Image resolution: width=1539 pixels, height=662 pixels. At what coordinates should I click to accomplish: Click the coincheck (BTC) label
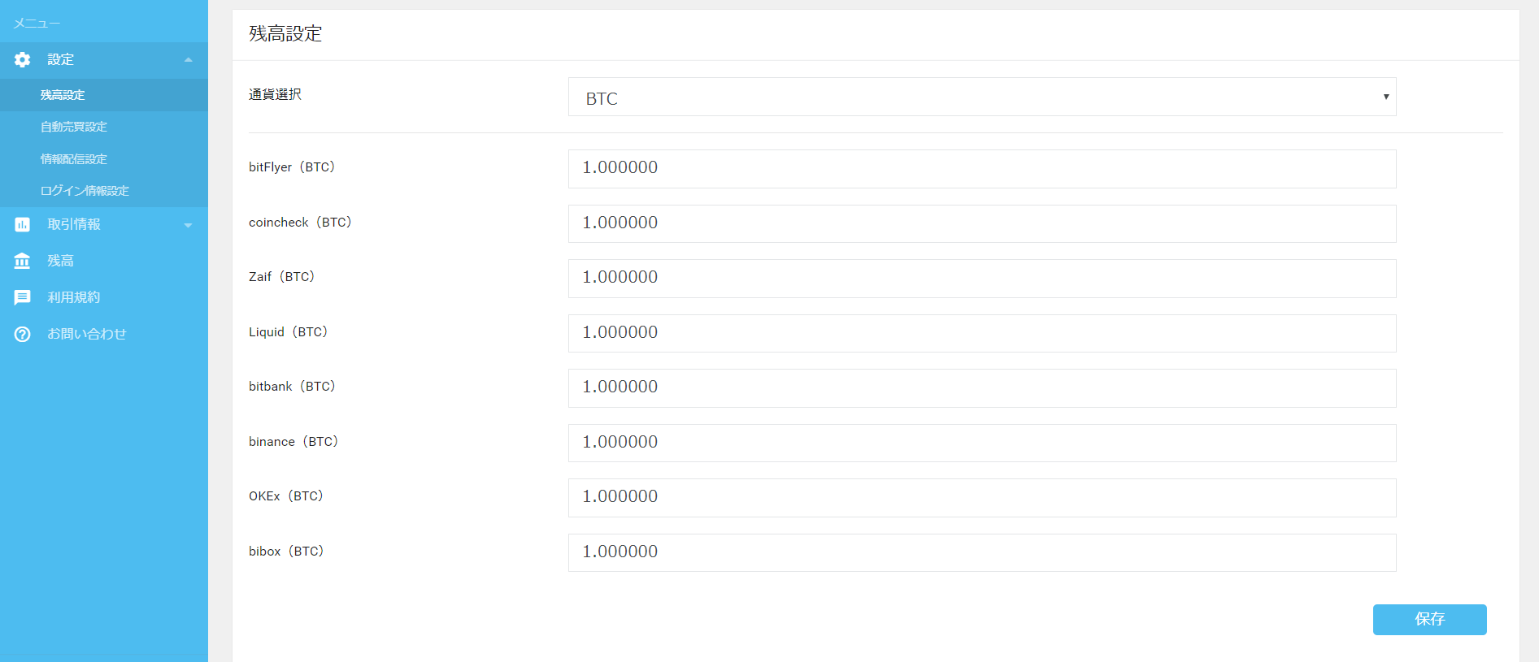coord(300,223)
